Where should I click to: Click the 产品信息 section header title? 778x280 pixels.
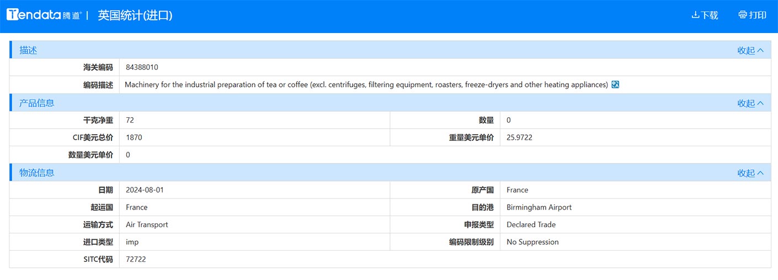tap(37, 103)
